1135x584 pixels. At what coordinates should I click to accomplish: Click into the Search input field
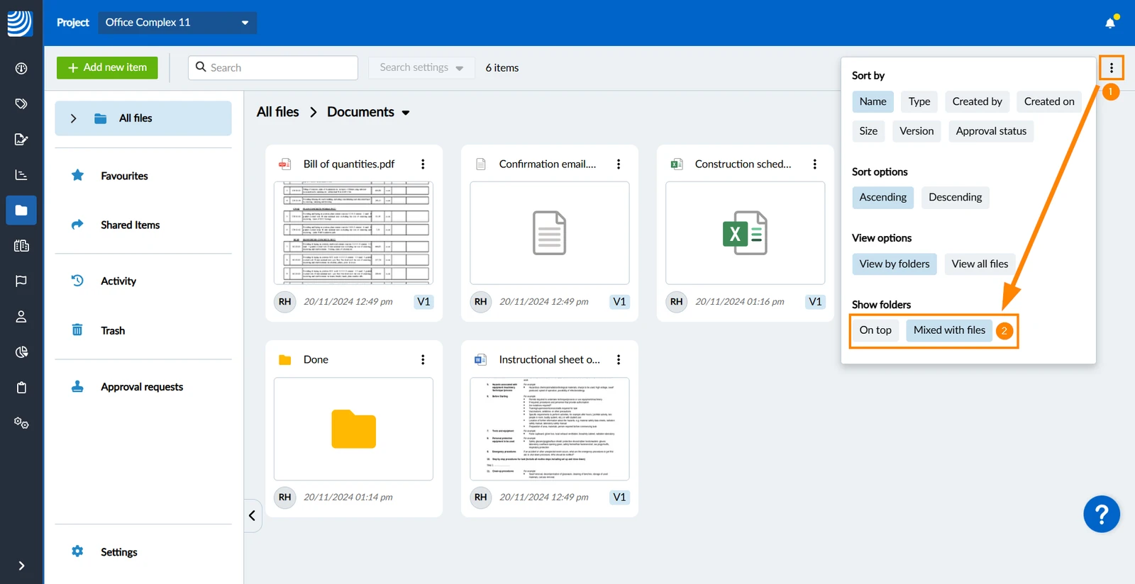273,67
